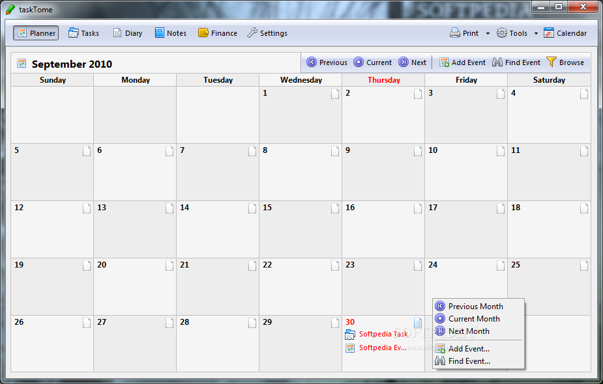Click the Tools gear icon
This screenshot has width=603, height=384.
click(502, 33)
